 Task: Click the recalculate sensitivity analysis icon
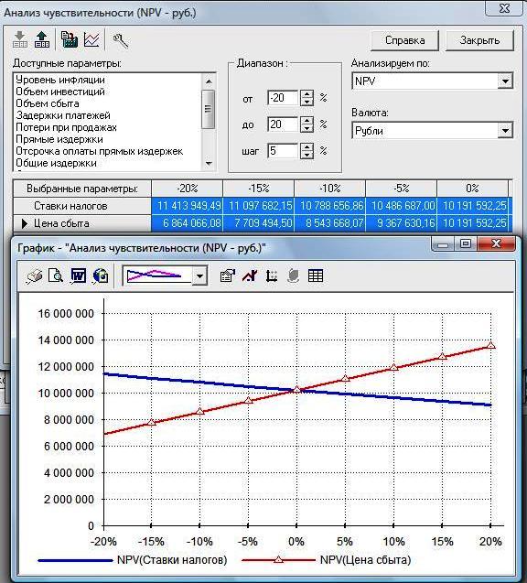(70, 39)
